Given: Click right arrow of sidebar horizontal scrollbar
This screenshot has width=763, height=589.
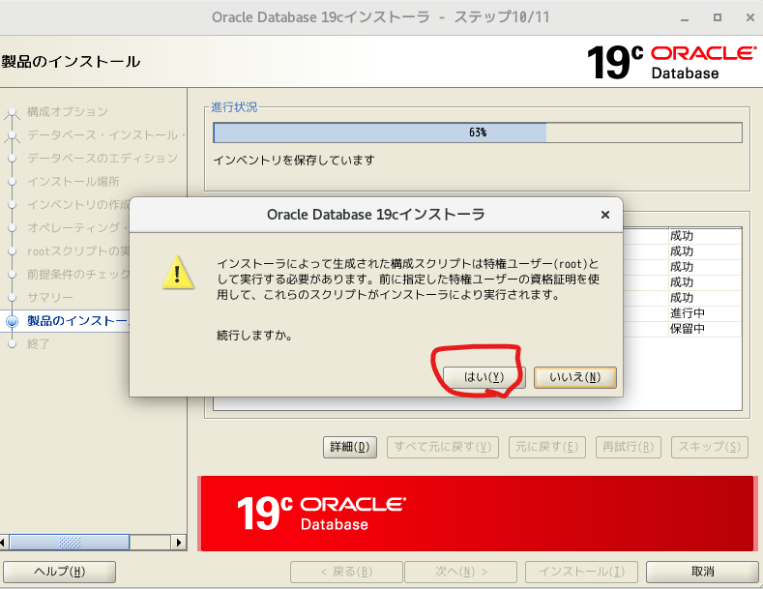Looking at the screenshot, I should (x=179, y=543).
